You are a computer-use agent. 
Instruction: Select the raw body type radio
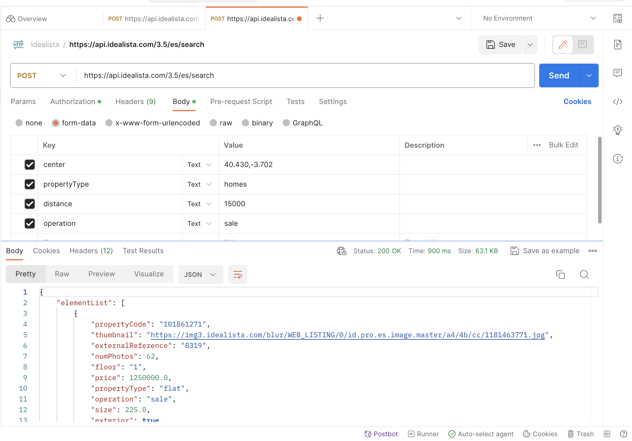[x=213, y=123]
